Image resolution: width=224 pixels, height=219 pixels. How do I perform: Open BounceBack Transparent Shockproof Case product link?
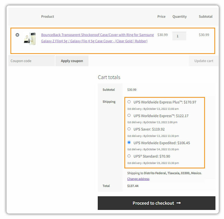click(x=97, y=38)
